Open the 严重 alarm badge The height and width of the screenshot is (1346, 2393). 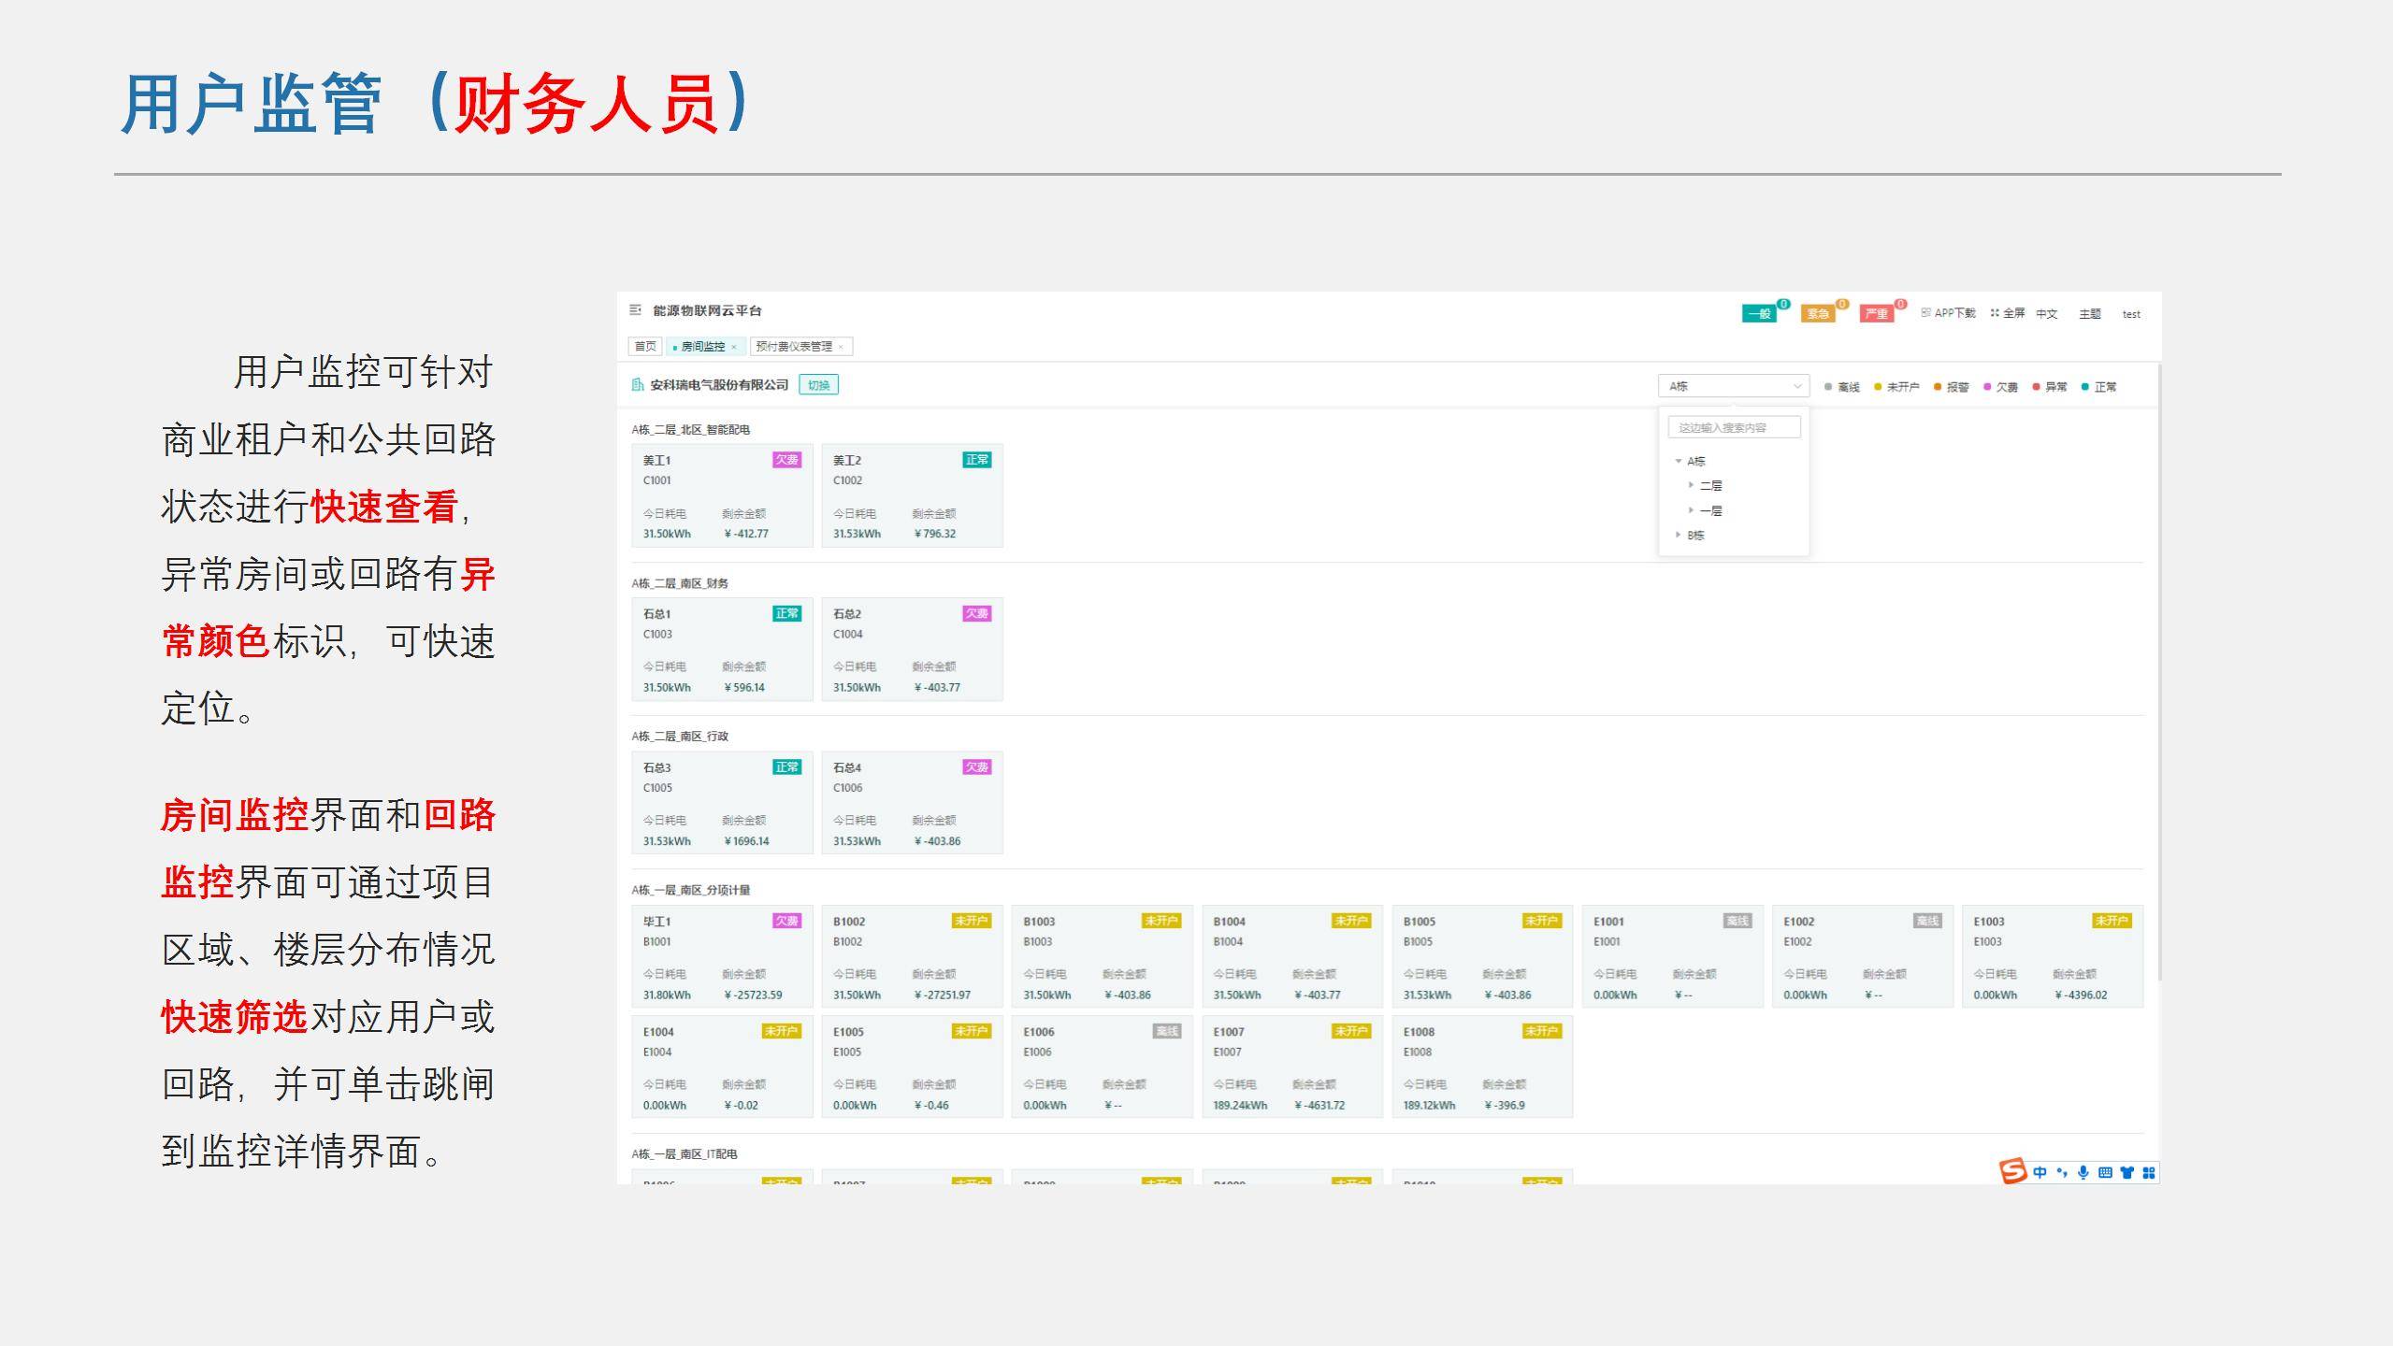coord(1876,314)
